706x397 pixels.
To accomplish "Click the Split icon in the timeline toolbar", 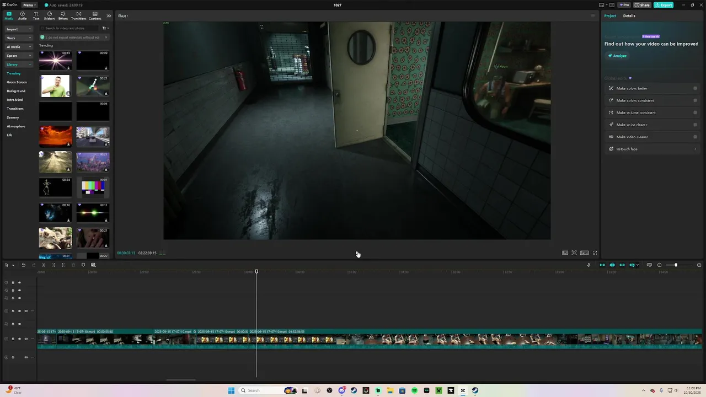I will [44, 265].
